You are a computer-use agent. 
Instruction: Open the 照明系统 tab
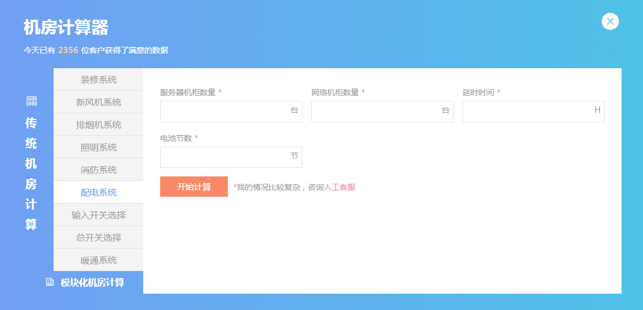[98, 147]
